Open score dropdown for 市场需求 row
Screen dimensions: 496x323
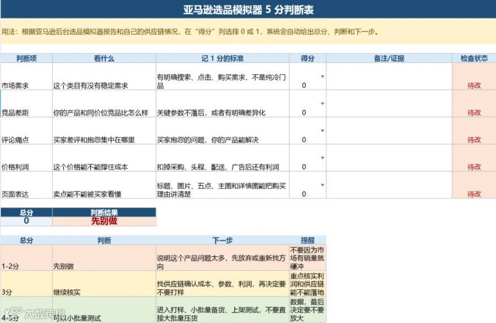(322, 77)
